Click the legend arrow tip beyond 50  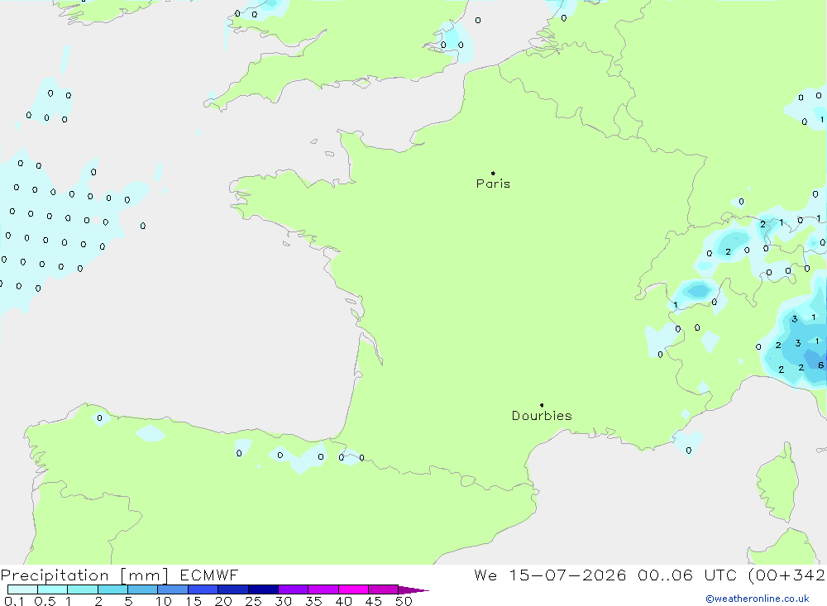pyautogui.click(x=414, y=589)
